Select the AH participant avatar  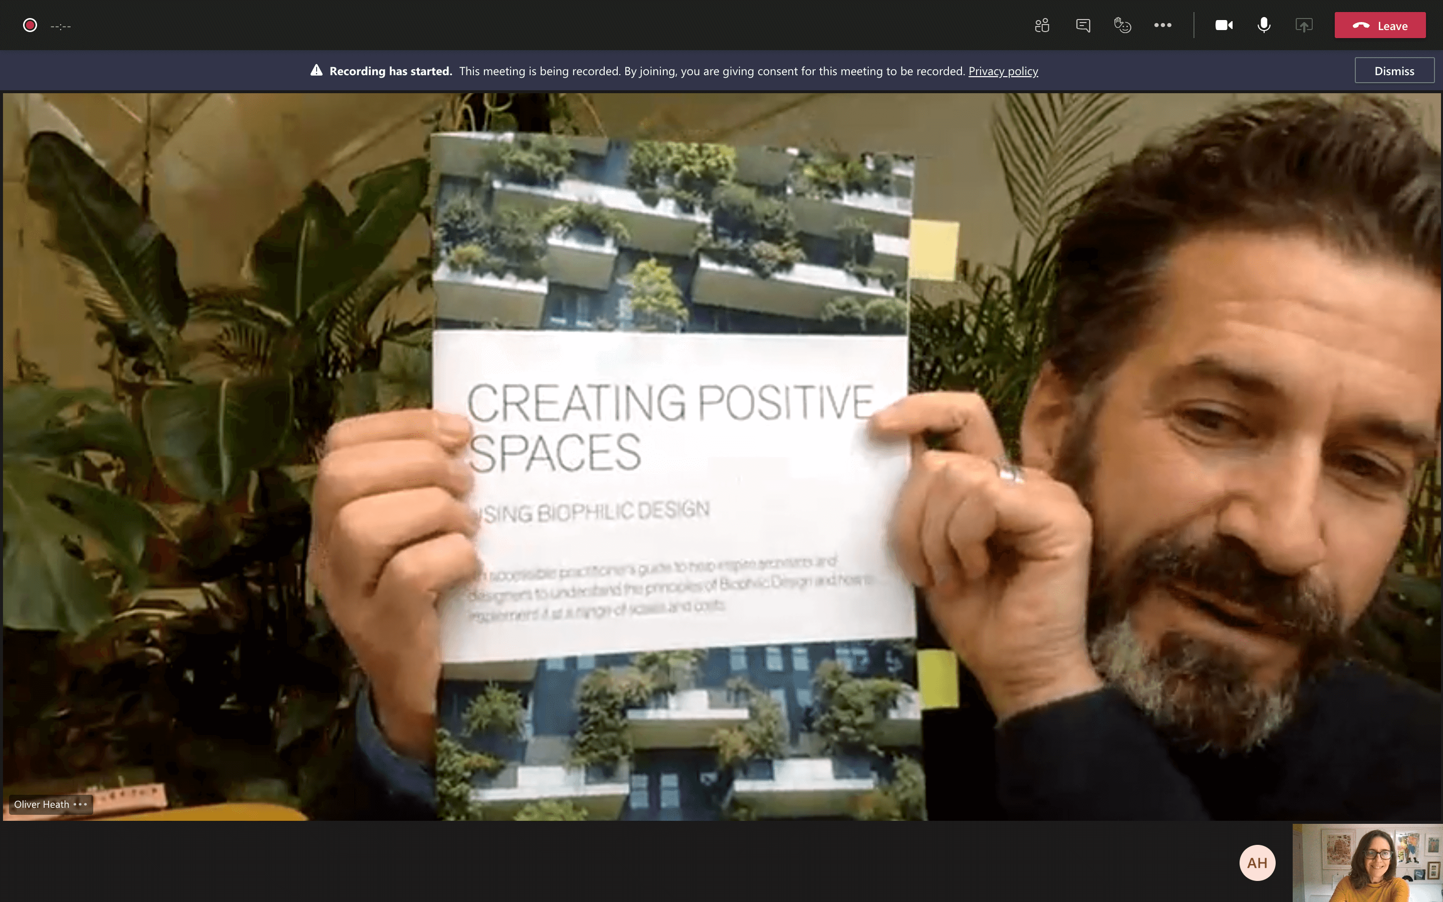pyautogui.click(x=1257, y=862)
